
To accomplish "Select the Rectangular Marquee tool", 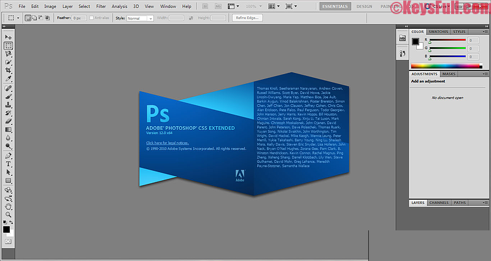I will coord(9,46).
